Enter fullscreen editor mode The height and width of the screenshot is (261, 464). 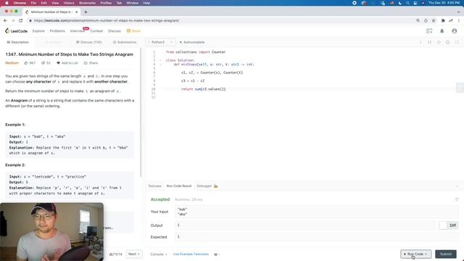(457, 42)
